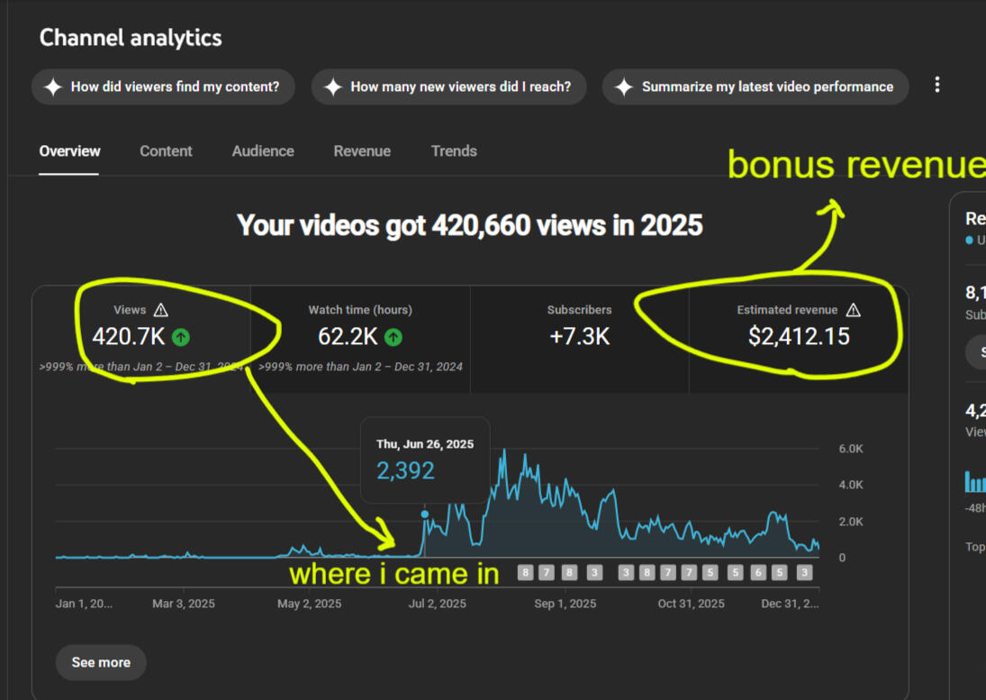Switch to the Trends tab
The height and width of the screenshot is (700, 986).
454,151
